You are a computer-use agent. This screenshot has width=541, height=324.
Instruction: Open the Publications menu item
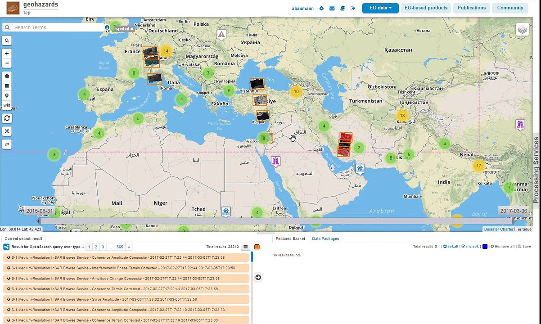tap(471, 8)
